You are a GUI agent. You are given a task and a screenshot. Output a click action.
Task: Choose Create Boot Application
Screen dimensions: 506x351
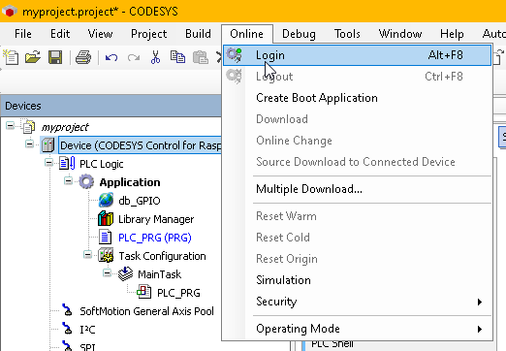pos(357,98)
